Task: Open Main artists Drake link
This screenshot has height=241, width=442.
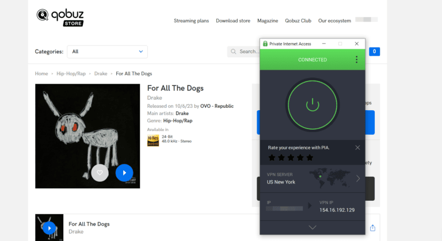Action: pos(182,114)
